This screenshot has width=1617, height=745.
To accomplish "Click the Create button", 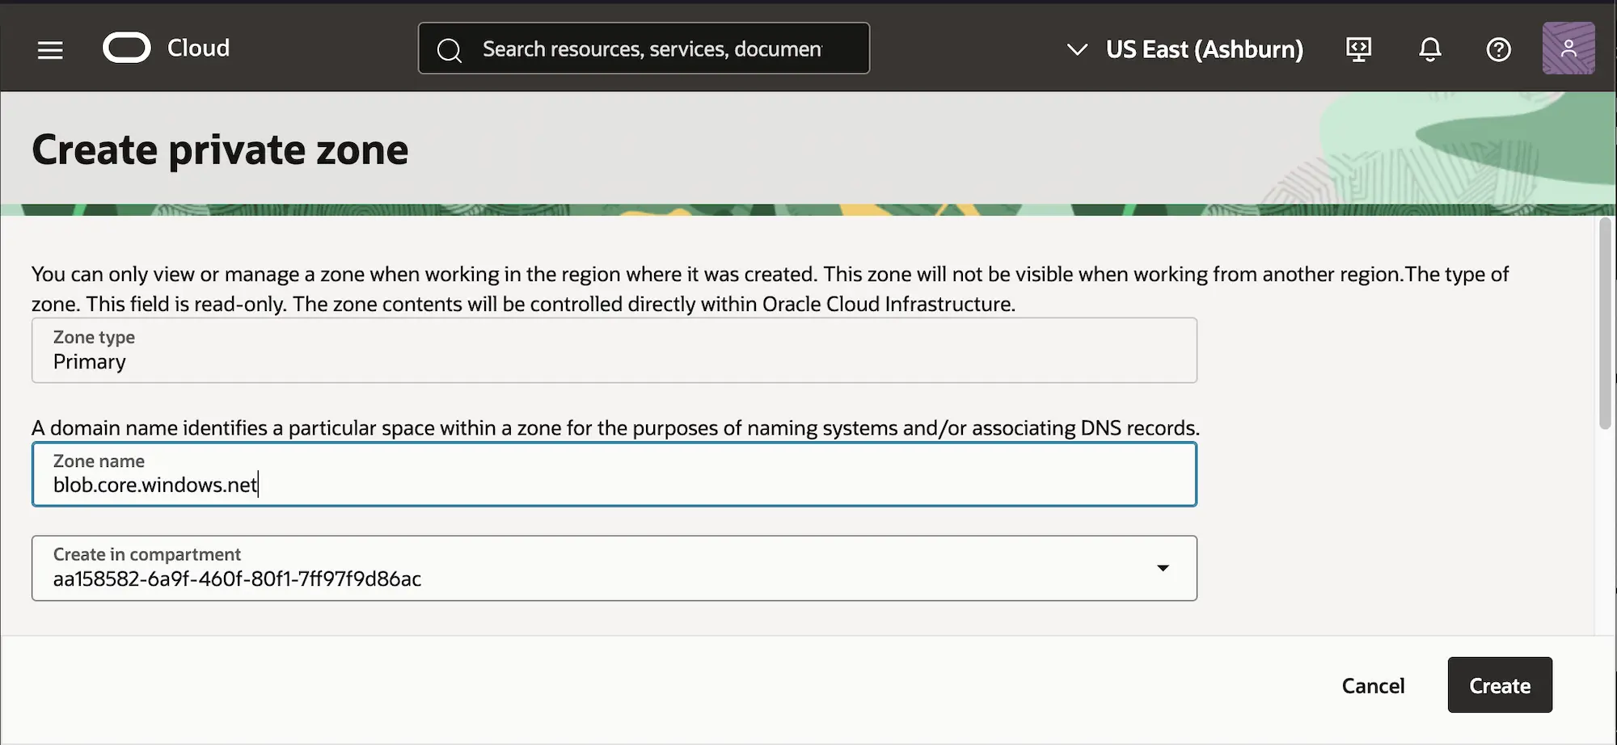I will [x=1499, y=685].
